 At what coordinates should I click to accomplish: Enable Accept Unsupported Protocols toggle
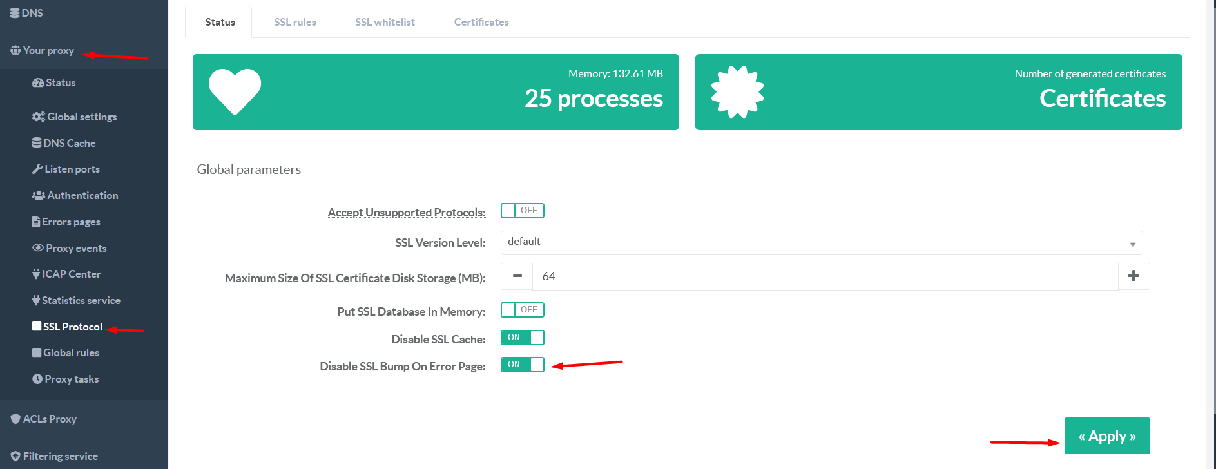pos(522,211)
